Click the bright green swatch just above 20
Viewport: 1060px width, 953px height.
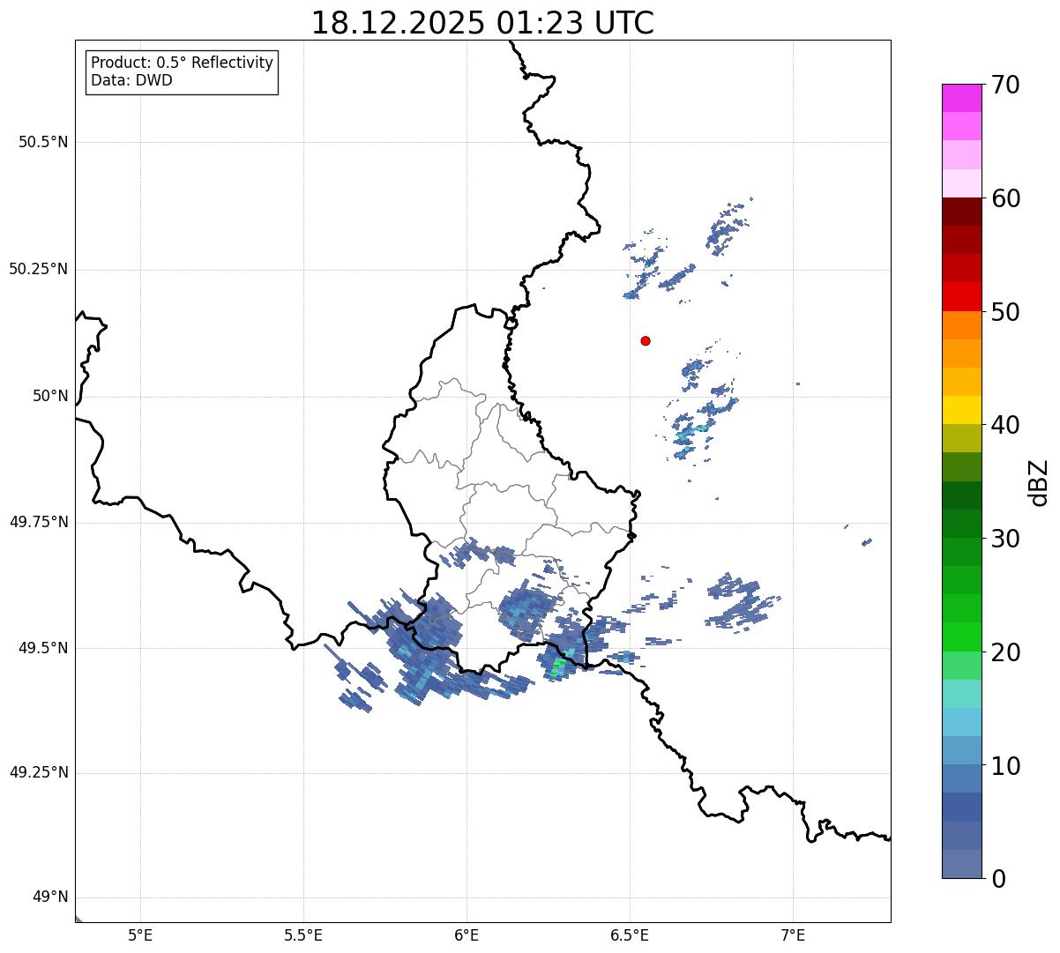point(961,637)
